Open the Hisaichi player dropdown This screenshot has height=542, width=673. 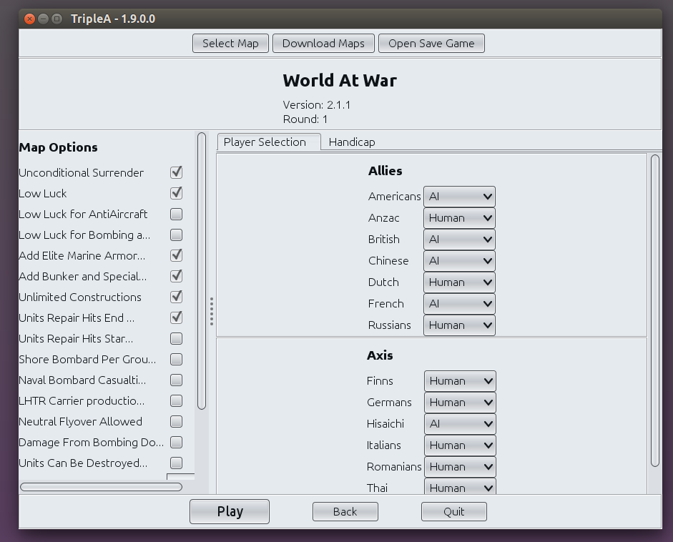tap(460, 424)
